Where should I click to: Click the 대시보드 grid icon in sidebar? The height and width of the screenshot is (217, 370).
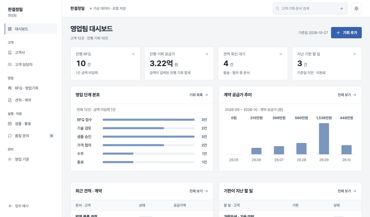pyautogui.click(x=10, y=29)
